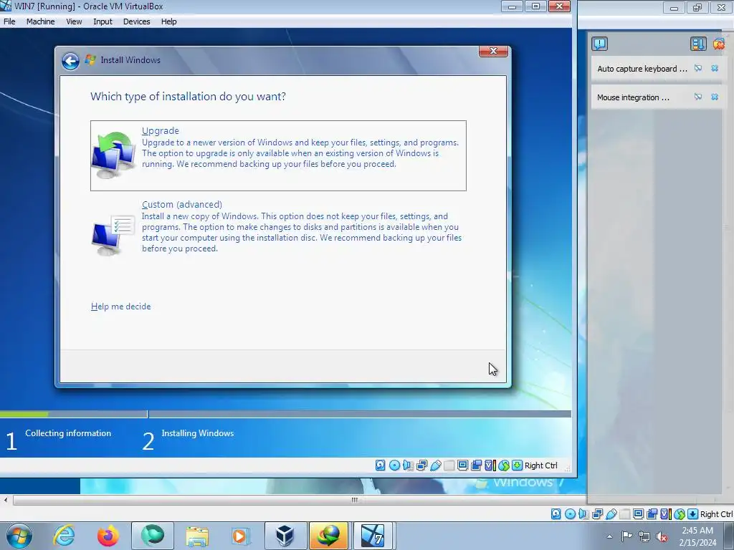
Task: Click the network icon in bottom outer status bar
Action: [x=597, y=514]
